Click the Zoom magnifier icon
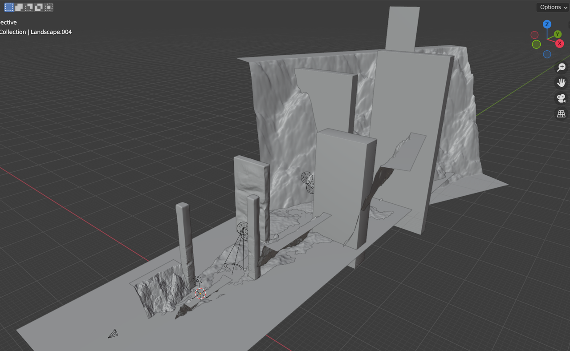Screen dimensions: 570x351 coord(561,67)
